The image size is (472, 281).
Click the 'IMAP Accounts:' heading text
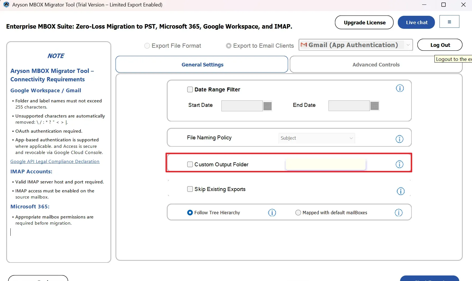click(x=31, y=171)
